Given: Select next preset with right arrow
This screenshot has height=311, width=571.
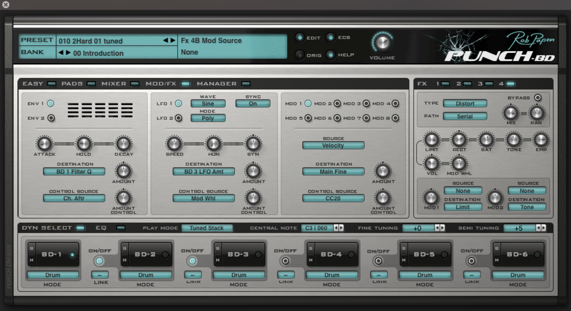Looking at the screenshot, I should [x=173, y=40].
